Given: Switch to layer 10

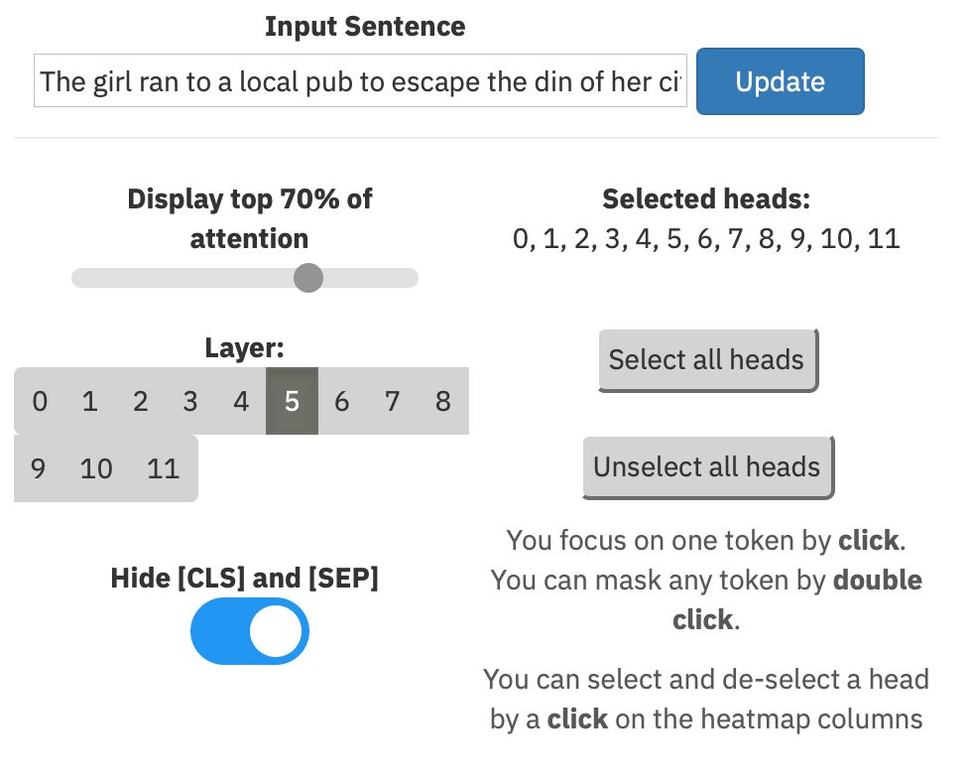Looking at the screenshot, I should [96, 468].
